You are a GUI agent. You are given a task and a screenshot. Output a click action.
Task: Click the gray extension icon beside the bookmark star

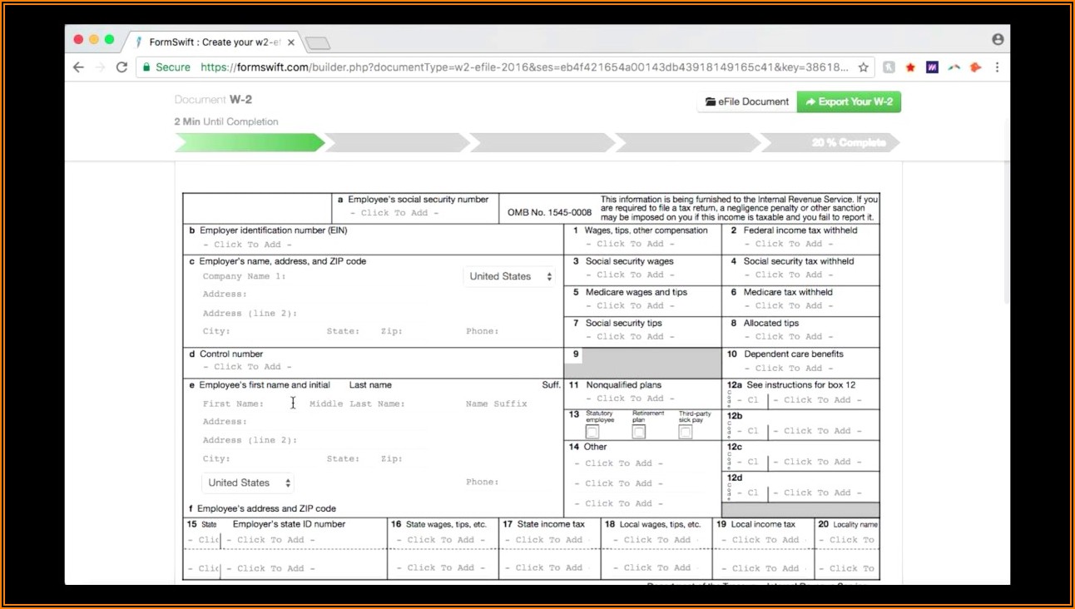coord(889,67)
